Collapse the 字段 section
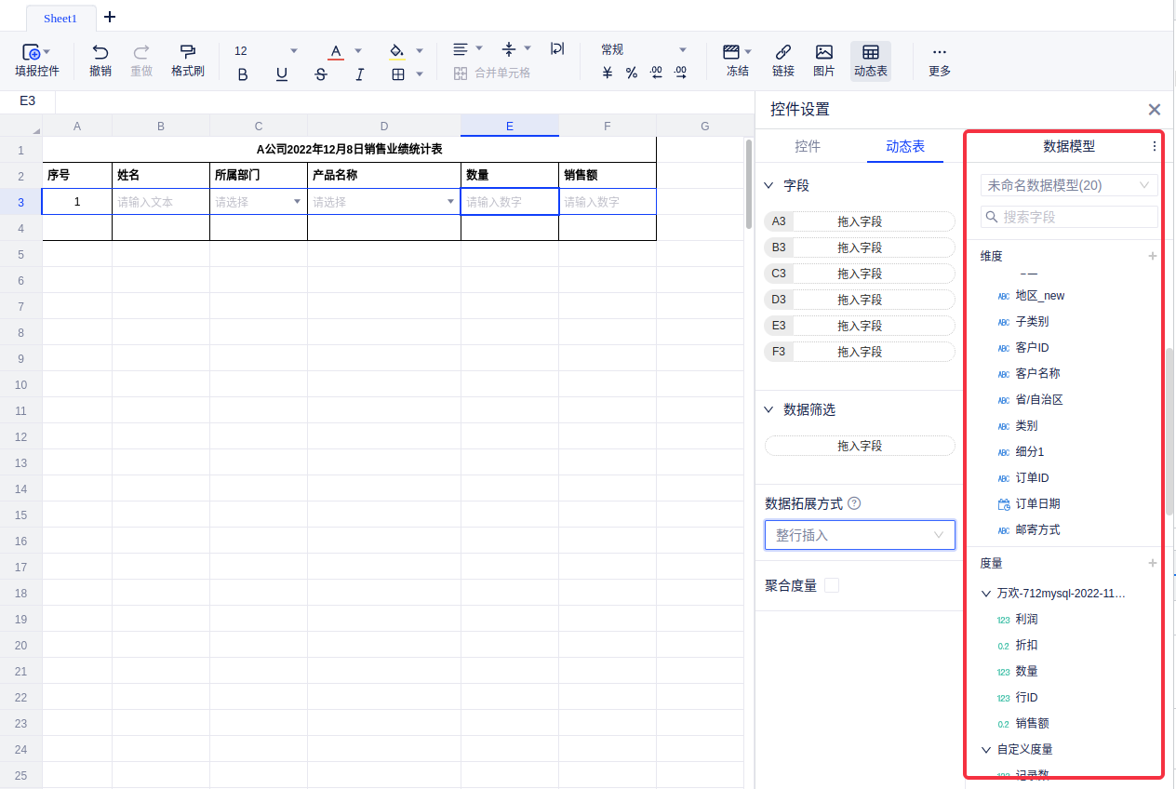Image resolution: width=1176 pixels, height=789 pixels. pos(768,185)
